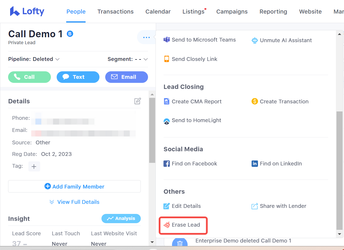The height and width of the screenshot is (250, 344).
Task: Select the Unmute AI Assistant robot icon
Action: (x=255, y=40)
